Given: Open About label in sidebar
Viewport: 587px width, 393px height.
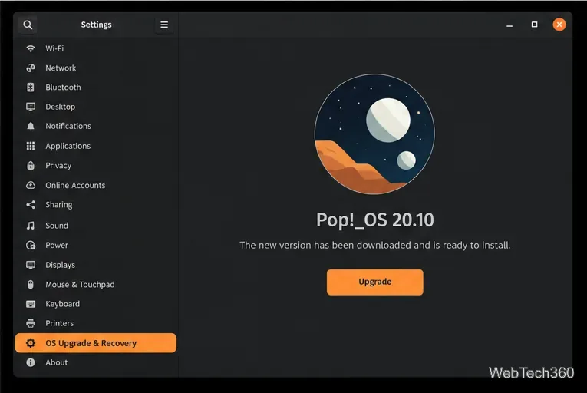Looking at the screenshot, I should [x=57, y=362].
